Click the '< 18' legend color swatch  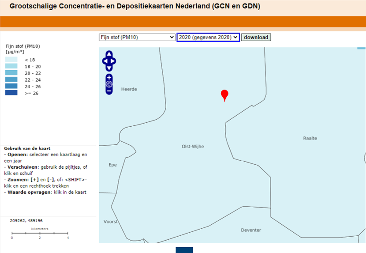click(x=11, y=60)
